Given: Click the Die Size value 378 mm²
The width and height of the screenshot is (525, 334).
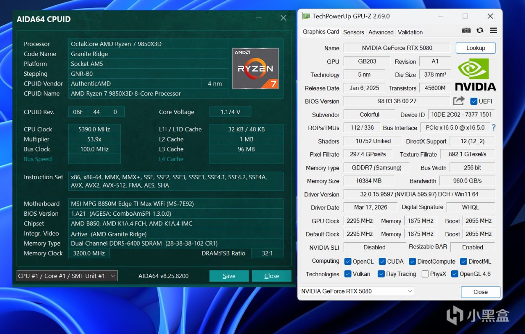Looking at the screenshot, I should (x=435, y=74).
